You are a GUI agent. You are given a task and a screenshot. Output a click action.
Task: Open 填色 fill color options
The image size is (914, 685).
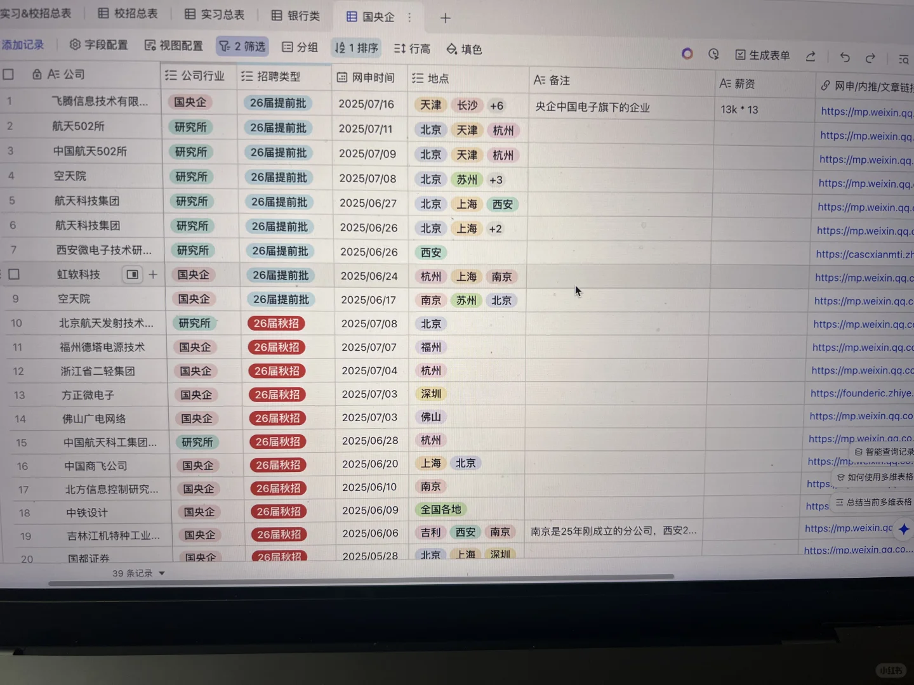464,49
